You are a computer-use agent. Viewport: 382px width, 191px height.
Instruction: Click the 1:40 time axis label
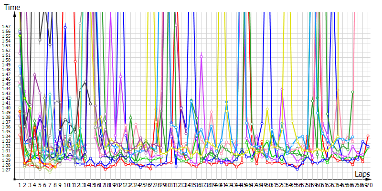pos(6,107)
